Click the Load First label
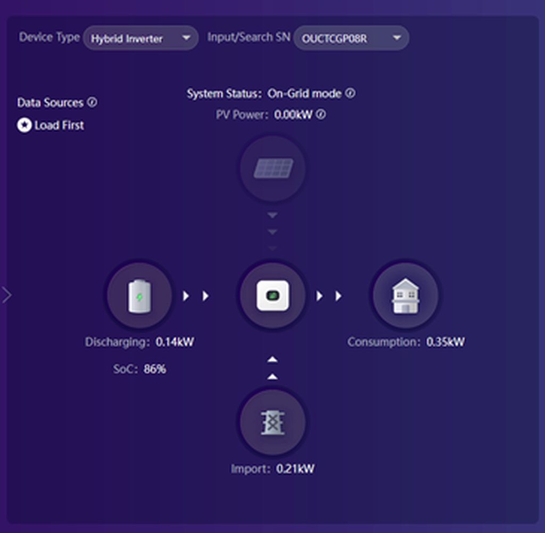 (x=59, y=126)
